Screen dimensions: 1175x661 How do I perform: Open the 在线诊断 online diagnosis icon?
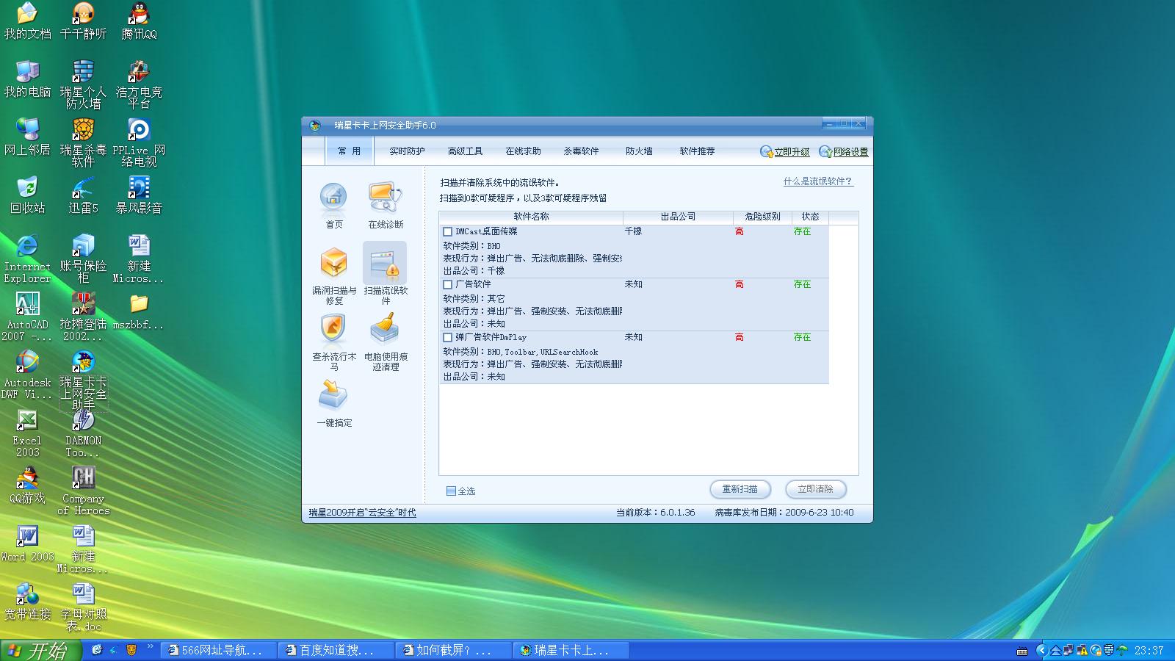coord(386,205)
